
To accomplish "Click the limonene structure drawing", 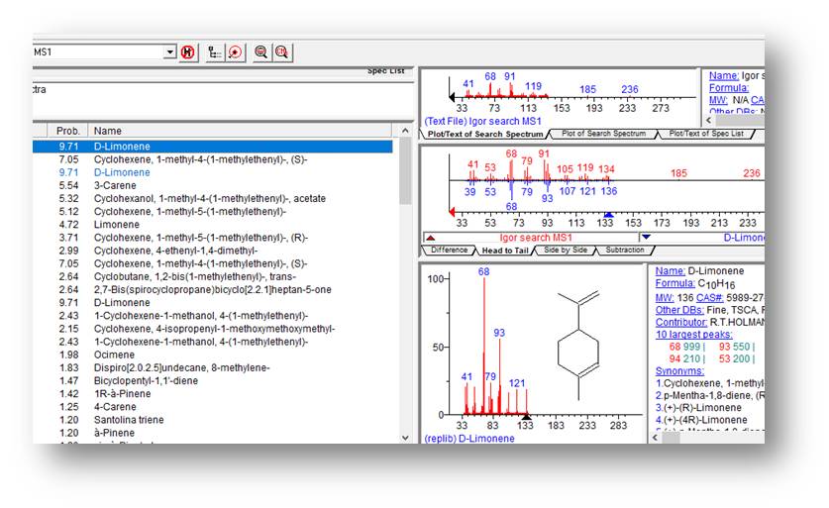I will pos(579,346).
